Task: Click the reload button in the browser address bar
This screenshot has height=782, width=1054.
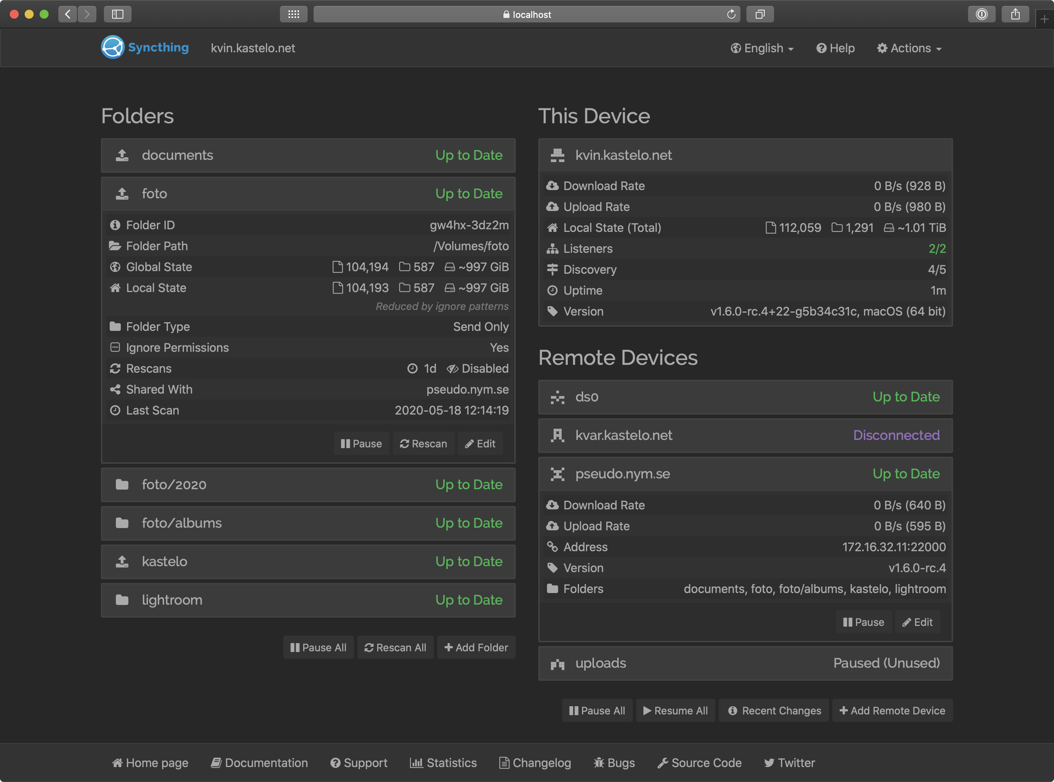Action: point(731,14)
